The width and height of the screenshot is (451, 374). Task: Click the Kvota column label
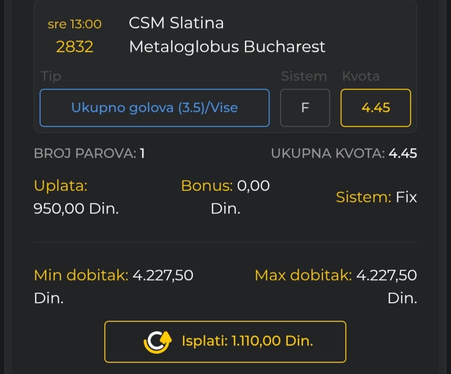361,76
